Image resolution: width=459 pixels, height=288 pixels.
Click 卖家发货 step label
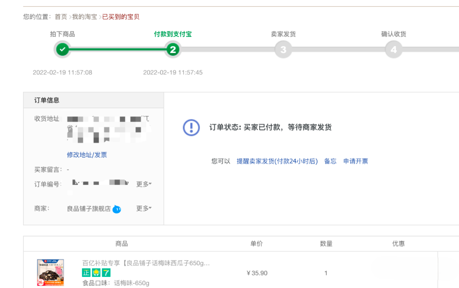click(x=283, y=34)
